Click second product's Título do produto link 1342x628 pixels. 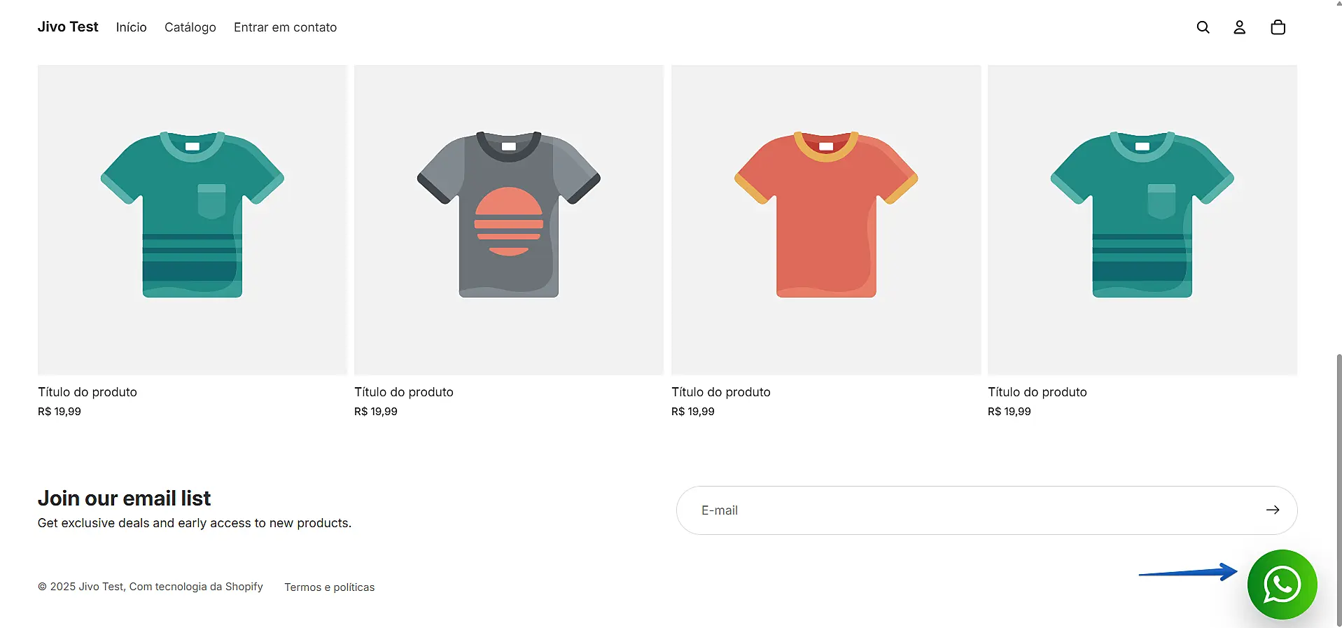click(404, 392)
